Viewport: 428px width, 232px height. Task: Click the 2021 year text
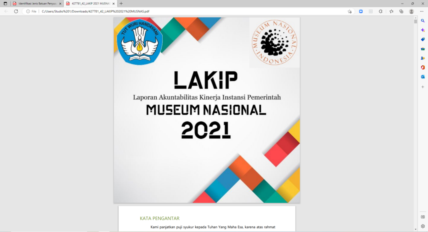point(206,130)
